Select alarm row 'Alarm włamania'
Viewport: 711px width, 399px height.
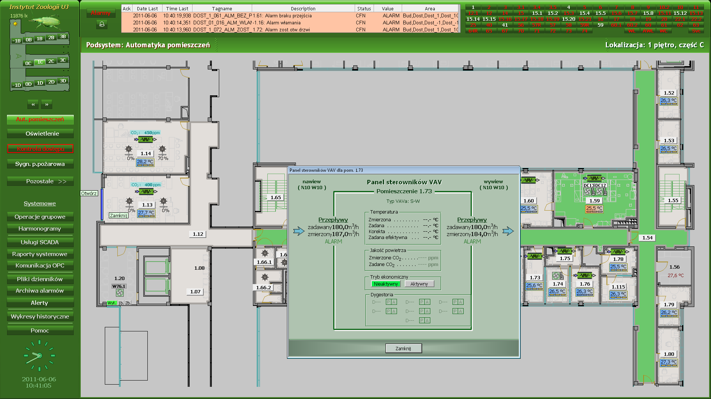tap(291, 23)
